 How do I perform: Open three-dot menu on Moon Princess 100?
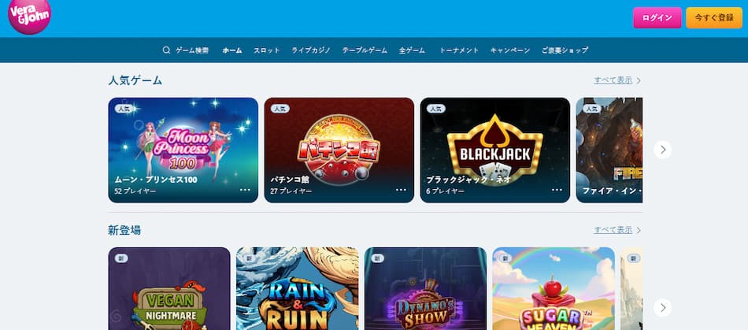[245, 190]
